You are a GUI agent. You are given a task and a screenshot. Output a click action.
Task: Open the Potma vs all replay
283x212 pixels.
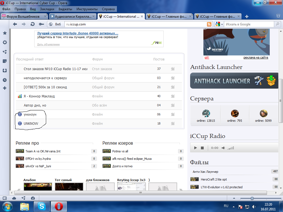click(120, 151)
